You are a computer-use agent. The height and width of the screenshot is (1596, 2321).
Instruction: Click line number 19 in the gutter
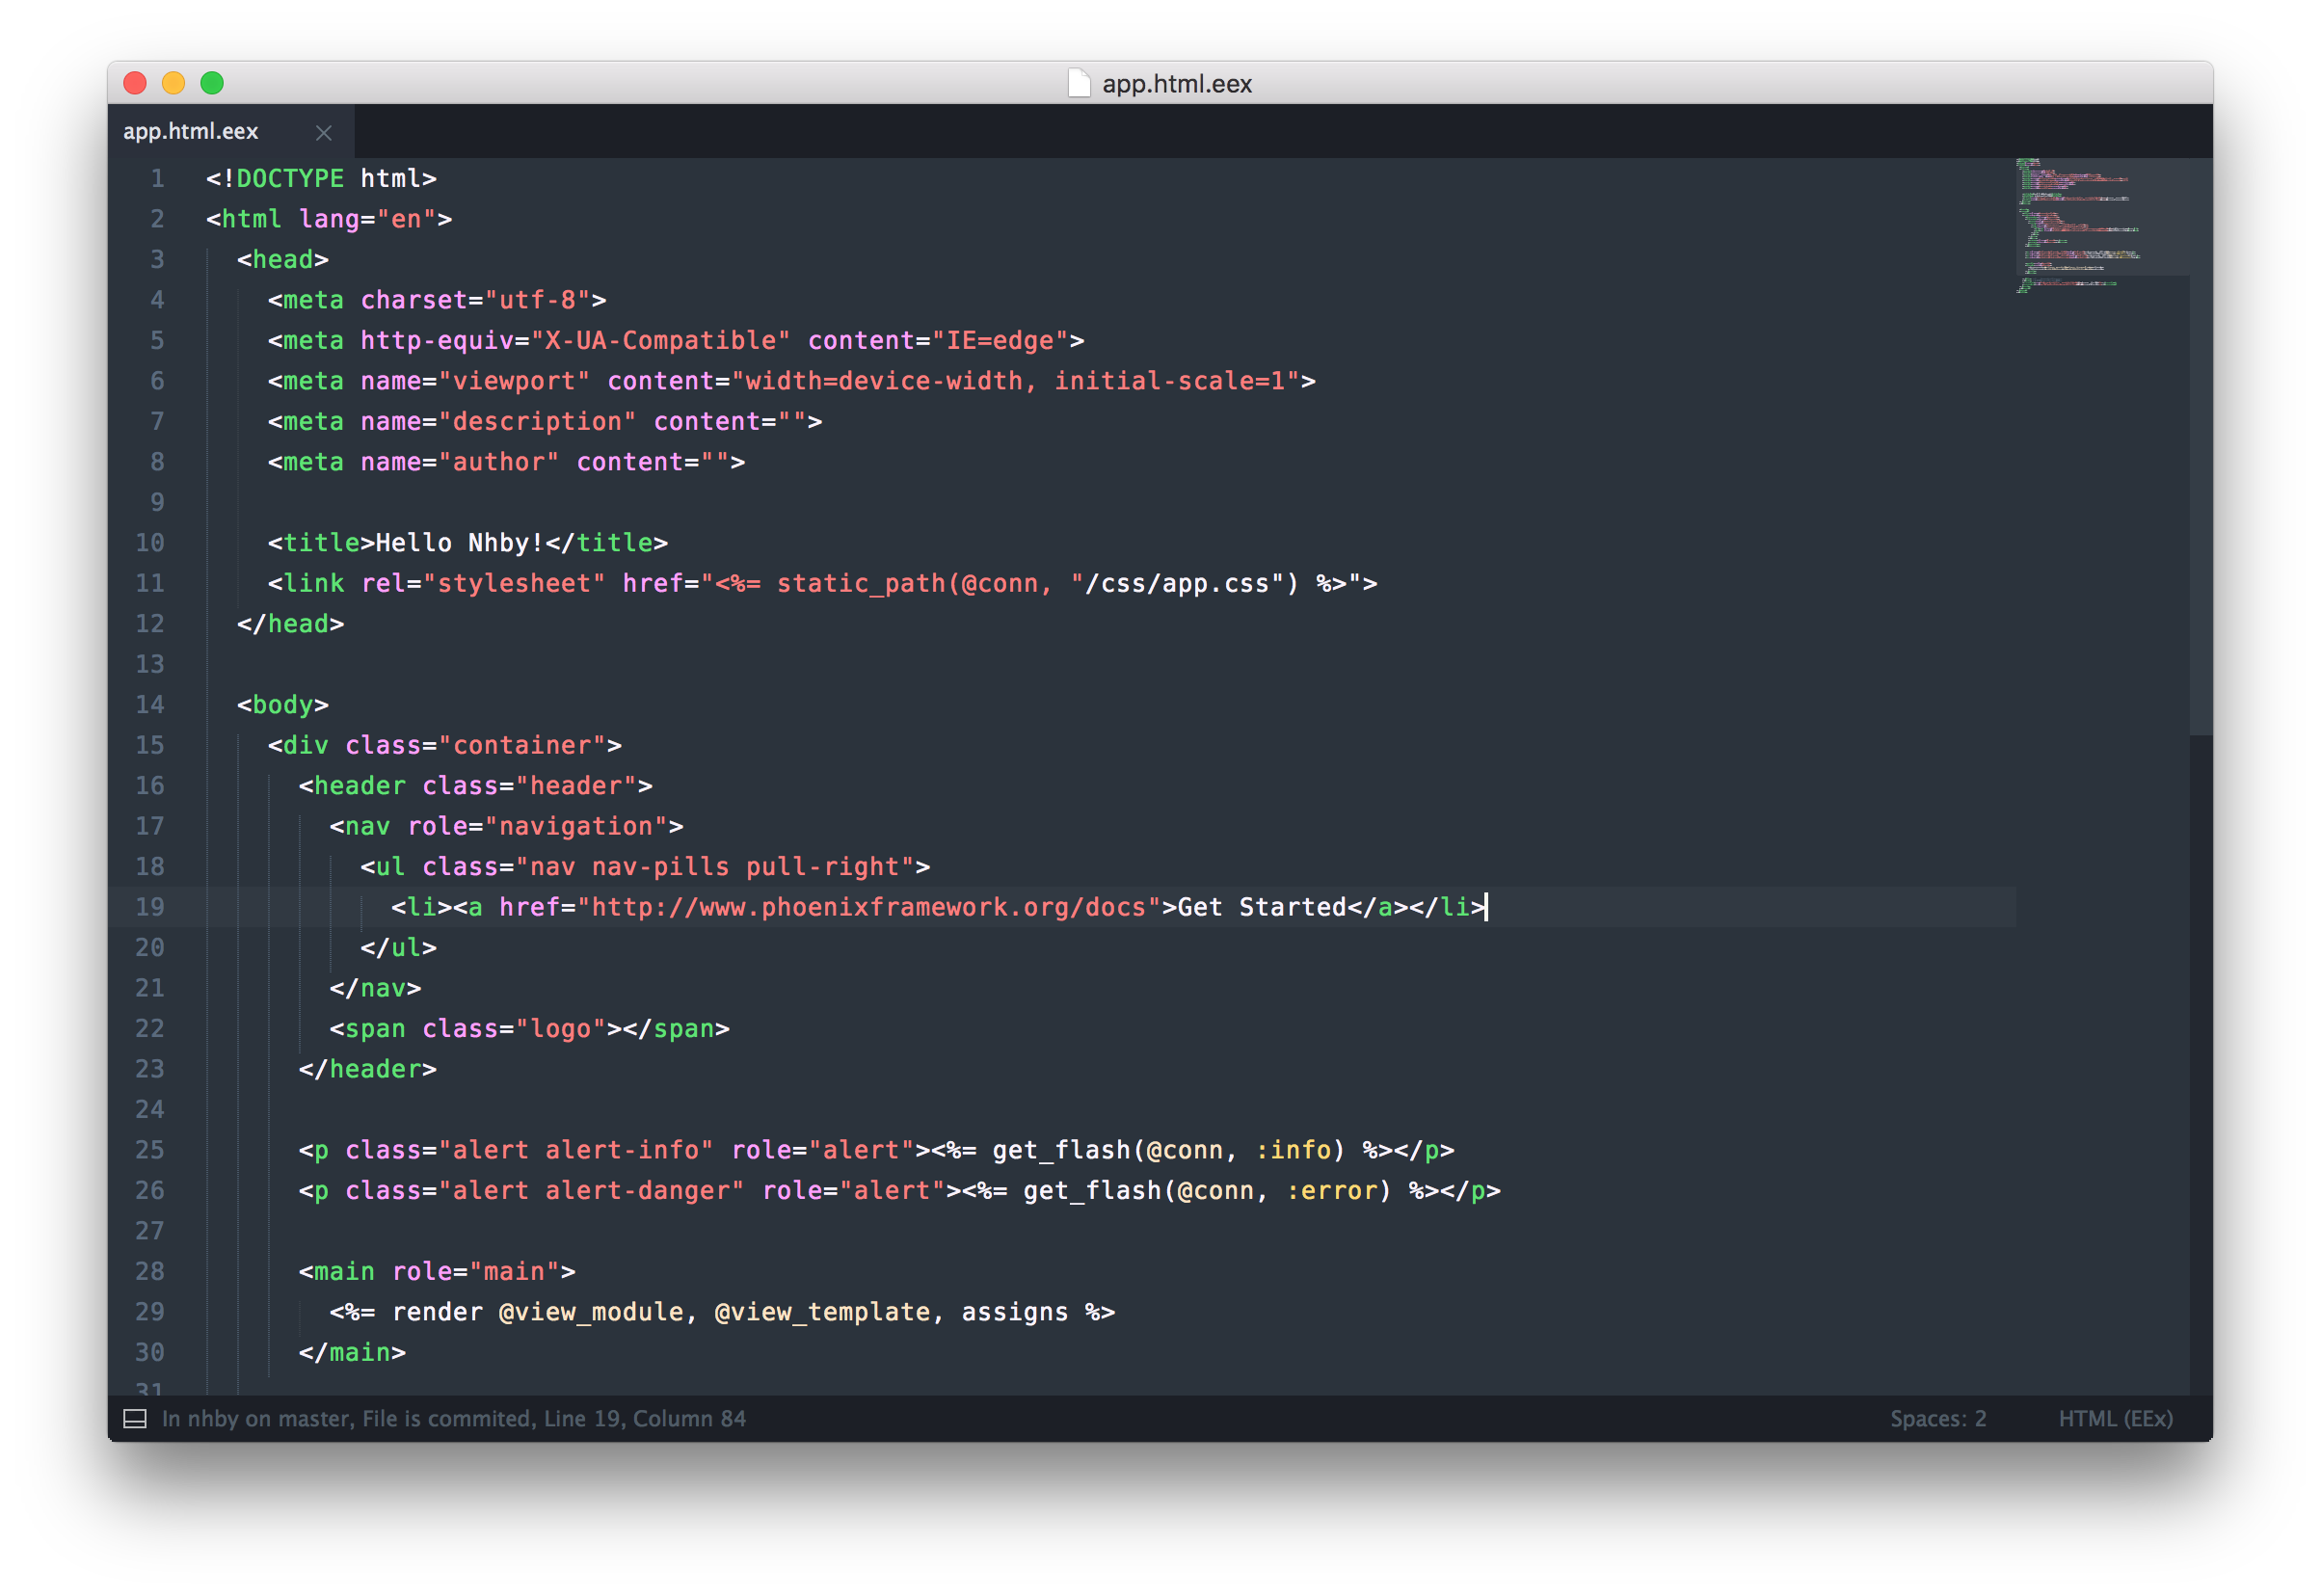150,907
